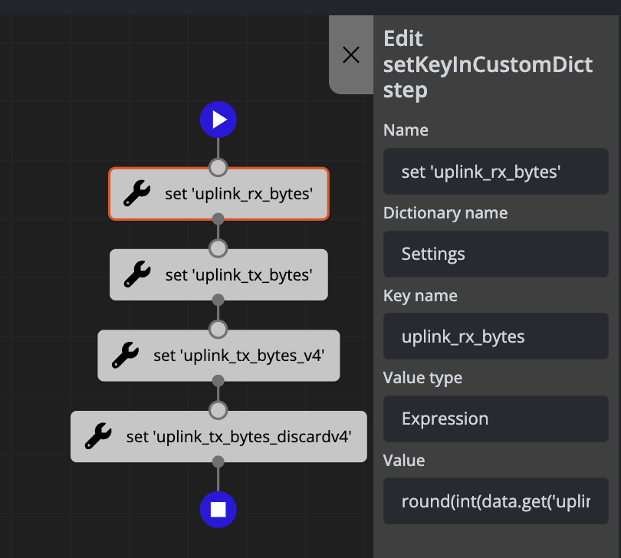
Task: Click the wrench icon on 'uplink_rx_bytes' step
Action: 137,194
